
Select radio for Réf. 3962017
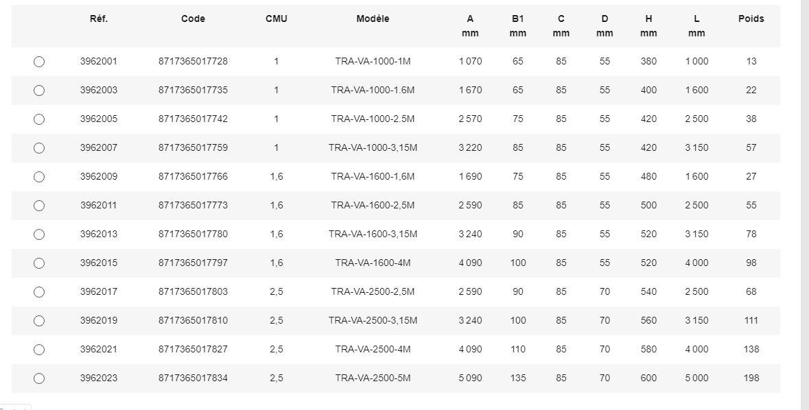coord(39,292)
